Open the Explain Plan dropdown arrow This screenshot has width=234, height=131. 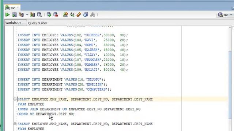[x=27, y=15]
